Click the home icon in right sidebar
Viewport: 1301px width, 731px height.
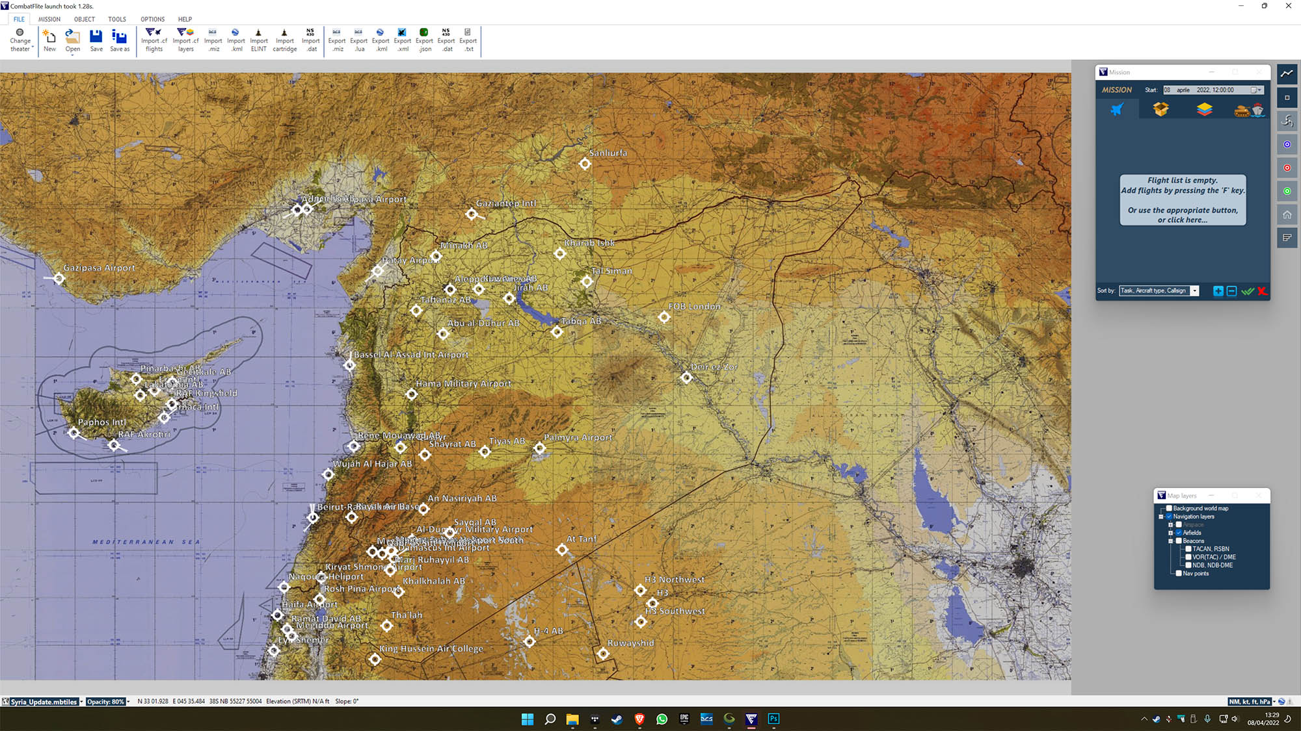pos(1287,214)
